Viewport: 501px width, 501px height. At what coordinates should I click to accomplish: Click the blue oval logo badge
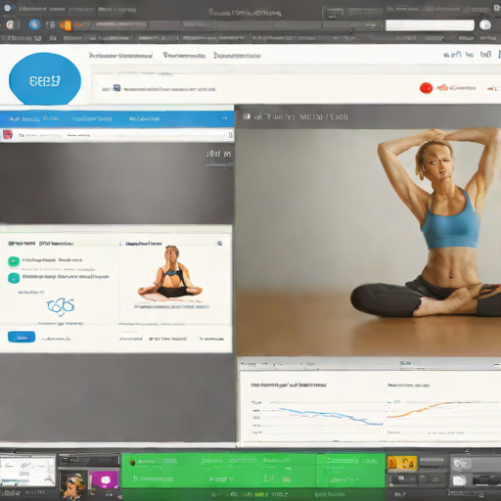[x=45, y=79]
